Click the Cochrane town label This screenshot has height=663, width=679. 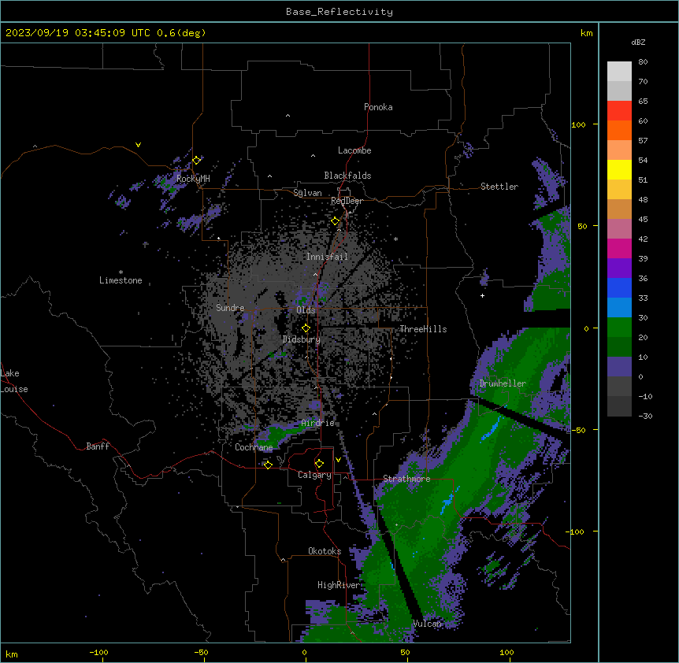254,447
